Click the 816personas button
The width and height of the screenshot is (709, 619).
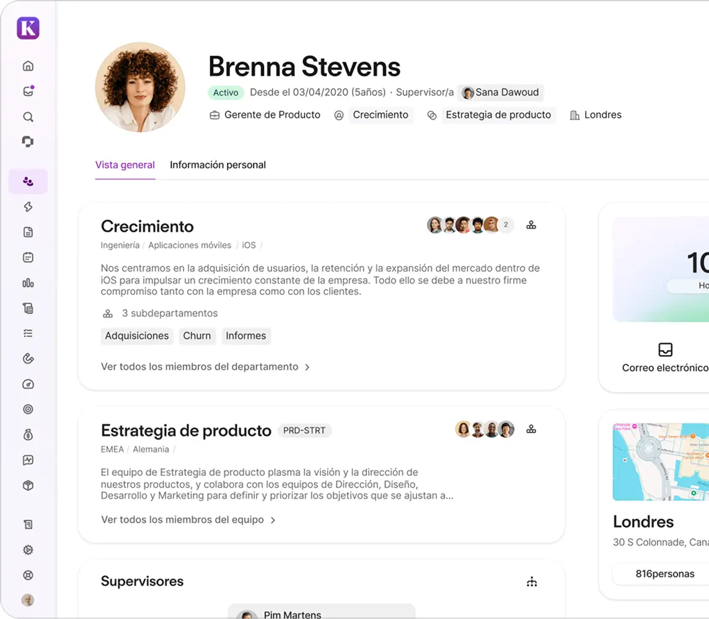pyautogui.click(x=661, y=574)
